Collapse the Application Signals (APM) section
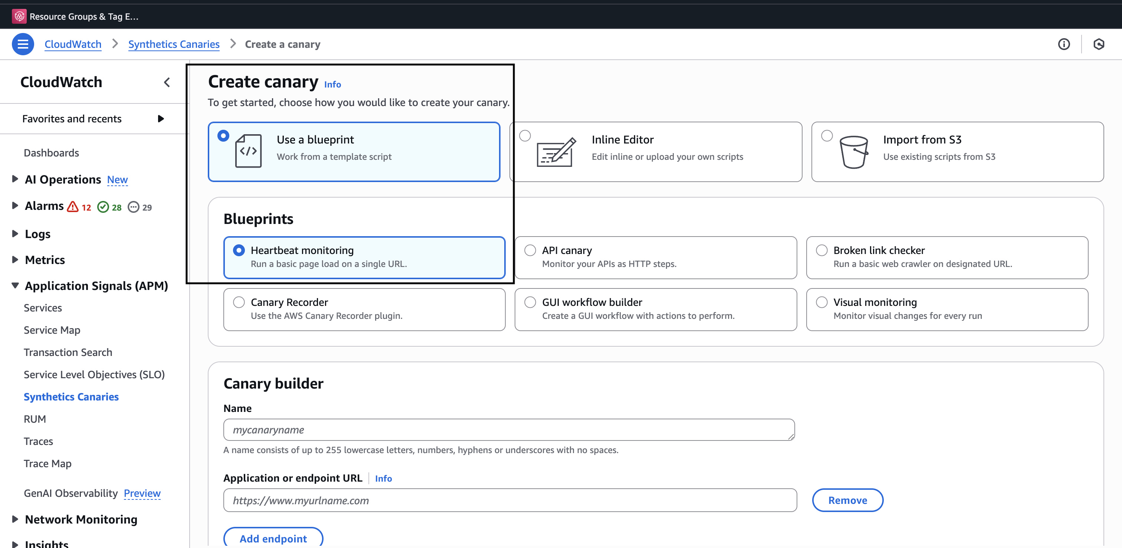The width and height of the screenshot is (1122, 548). point(15,285)
